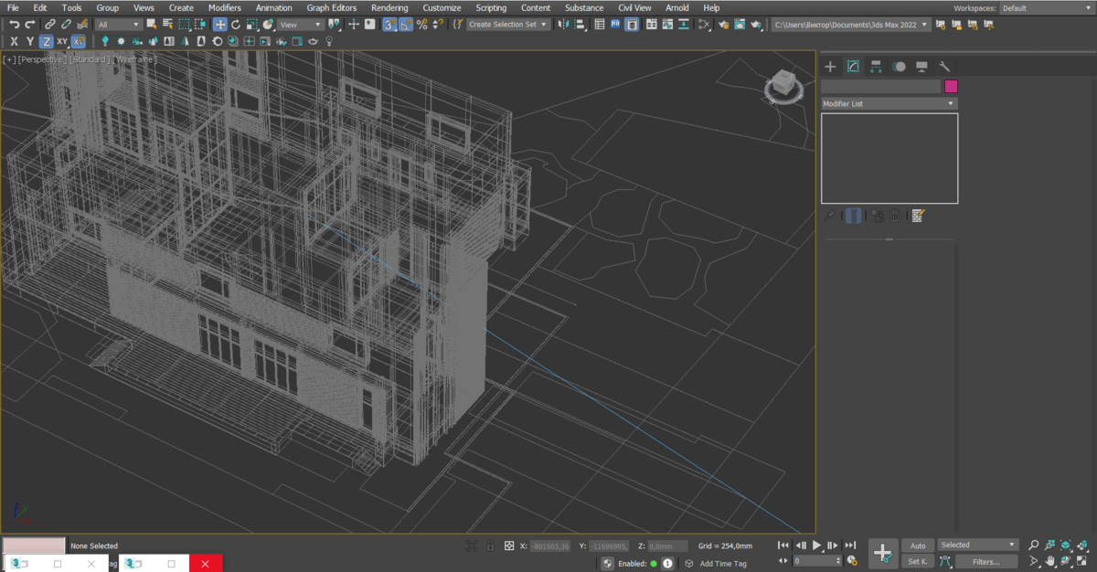Click the pink object color swatch
Image resolution: width=1097 pixels, height=572 pixels.
951,86
